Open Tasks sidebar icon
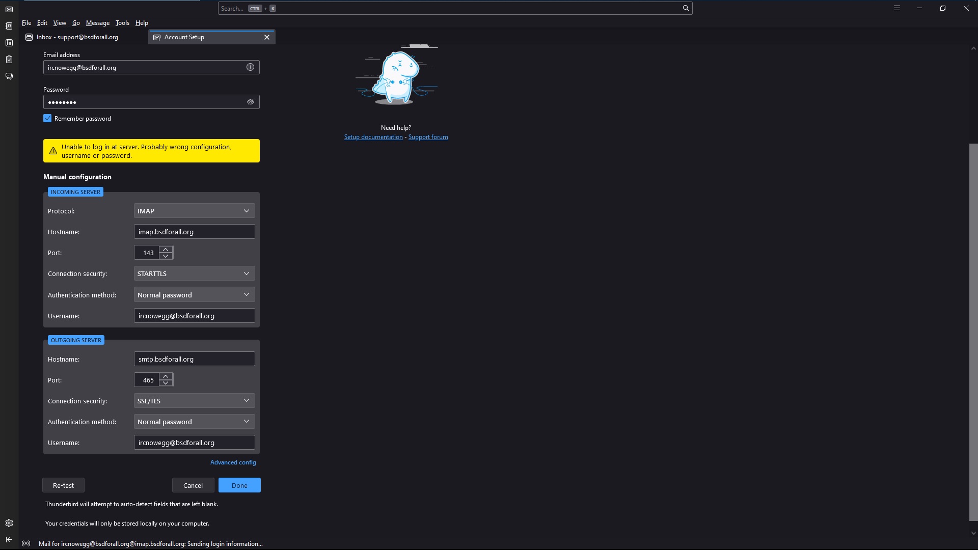Screen dimensions: 978x550 tap(9, 60)
